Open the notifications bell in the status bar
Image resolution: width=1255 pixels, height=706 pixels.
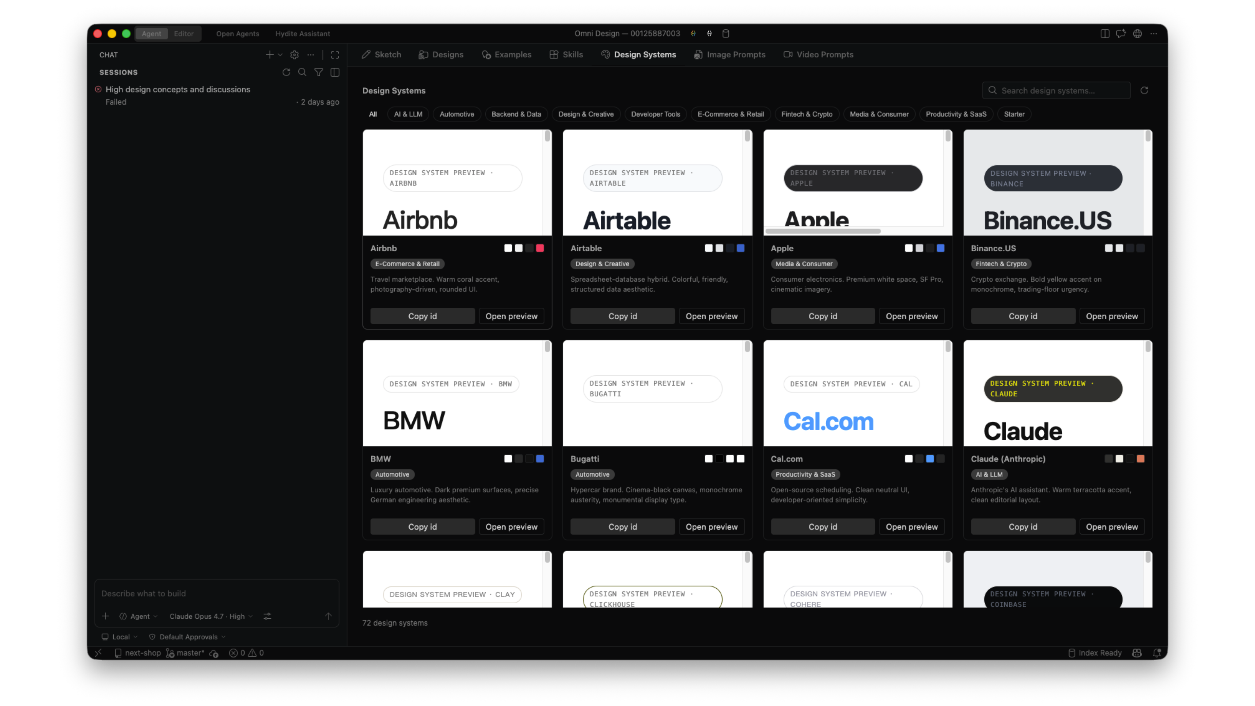[1157, 653]
